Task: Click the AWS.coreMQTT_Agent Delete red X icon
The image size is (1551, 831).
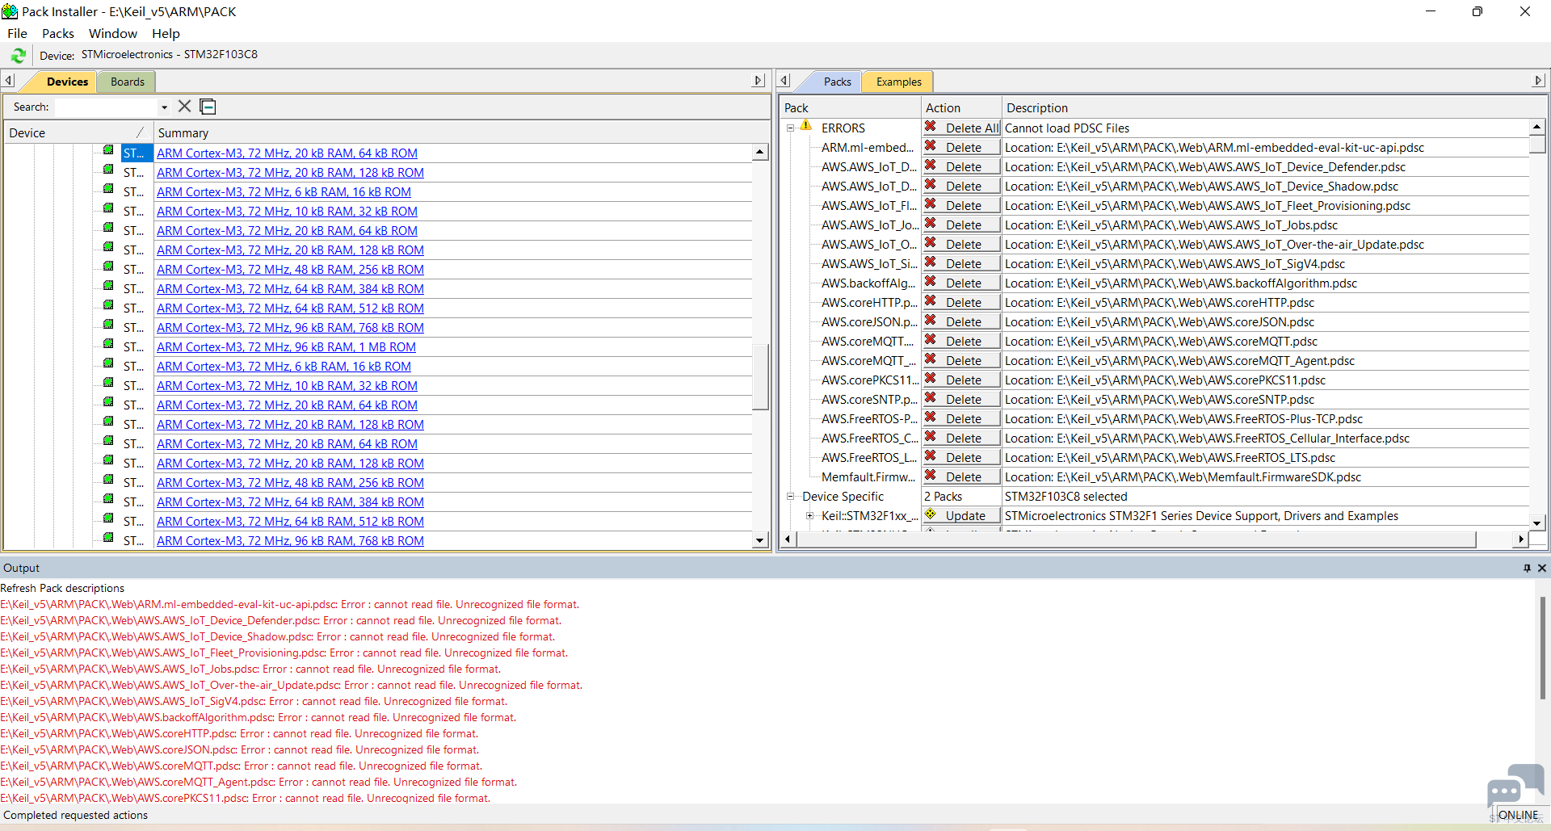Action: point(931,359)
